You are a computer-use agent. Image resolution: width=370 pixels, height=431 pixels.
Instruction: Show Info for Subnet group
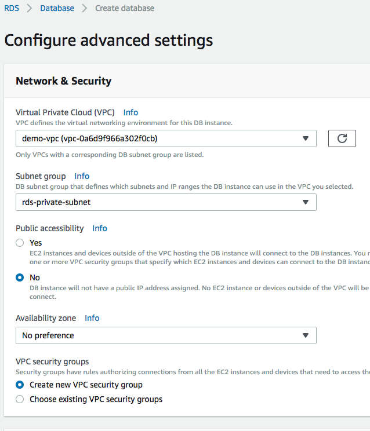pos(82,176)
